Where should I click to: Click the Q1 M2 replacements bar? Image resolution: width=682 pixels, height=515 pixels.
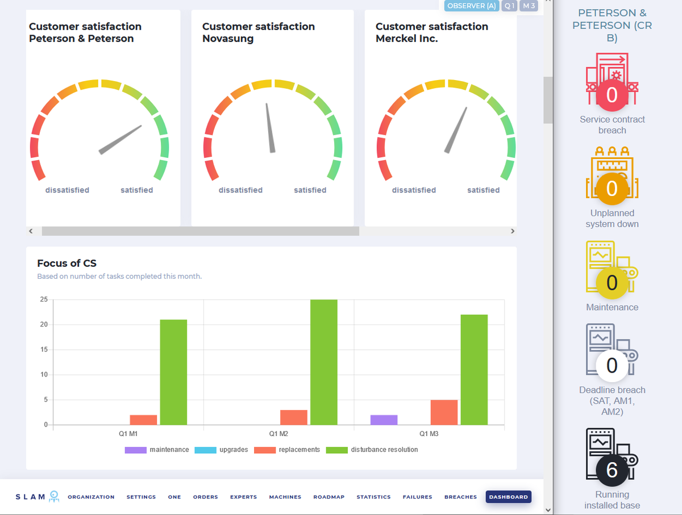coord(294,417)
